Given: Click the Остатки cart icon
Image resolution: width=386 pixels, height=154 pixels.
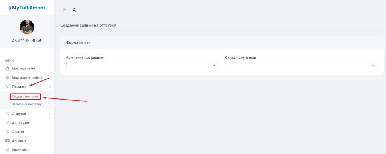Looking at the screenshot, I should 8,132.
